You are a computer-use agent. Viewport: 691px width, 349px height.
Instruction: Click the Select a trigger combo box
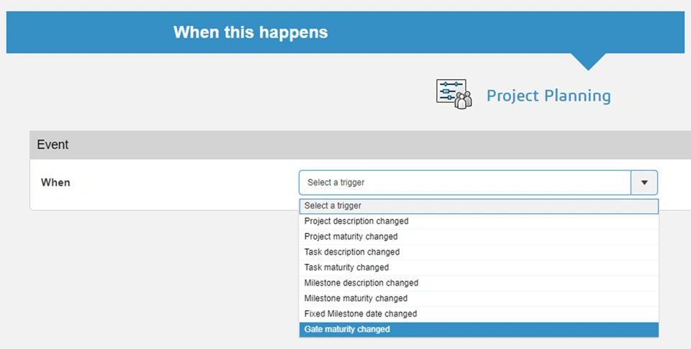[x=465, y=183]
